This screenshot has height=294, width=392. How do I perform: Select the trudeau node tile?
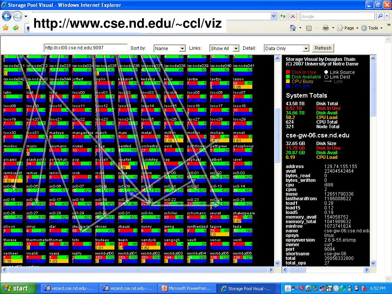coord(105,244)
